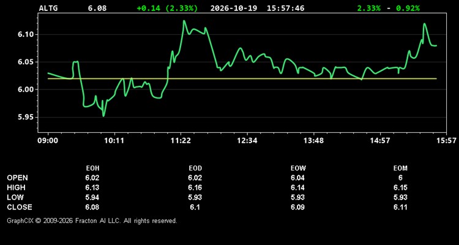This screenshot has height=245, width=459.
Task: Click the GraphCIX copyright notice
Action: [92, 221]
